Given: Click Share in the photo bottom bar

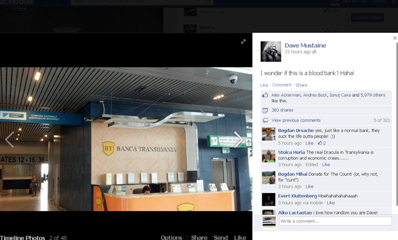Looking at the screenshot, I should point(199,238).
